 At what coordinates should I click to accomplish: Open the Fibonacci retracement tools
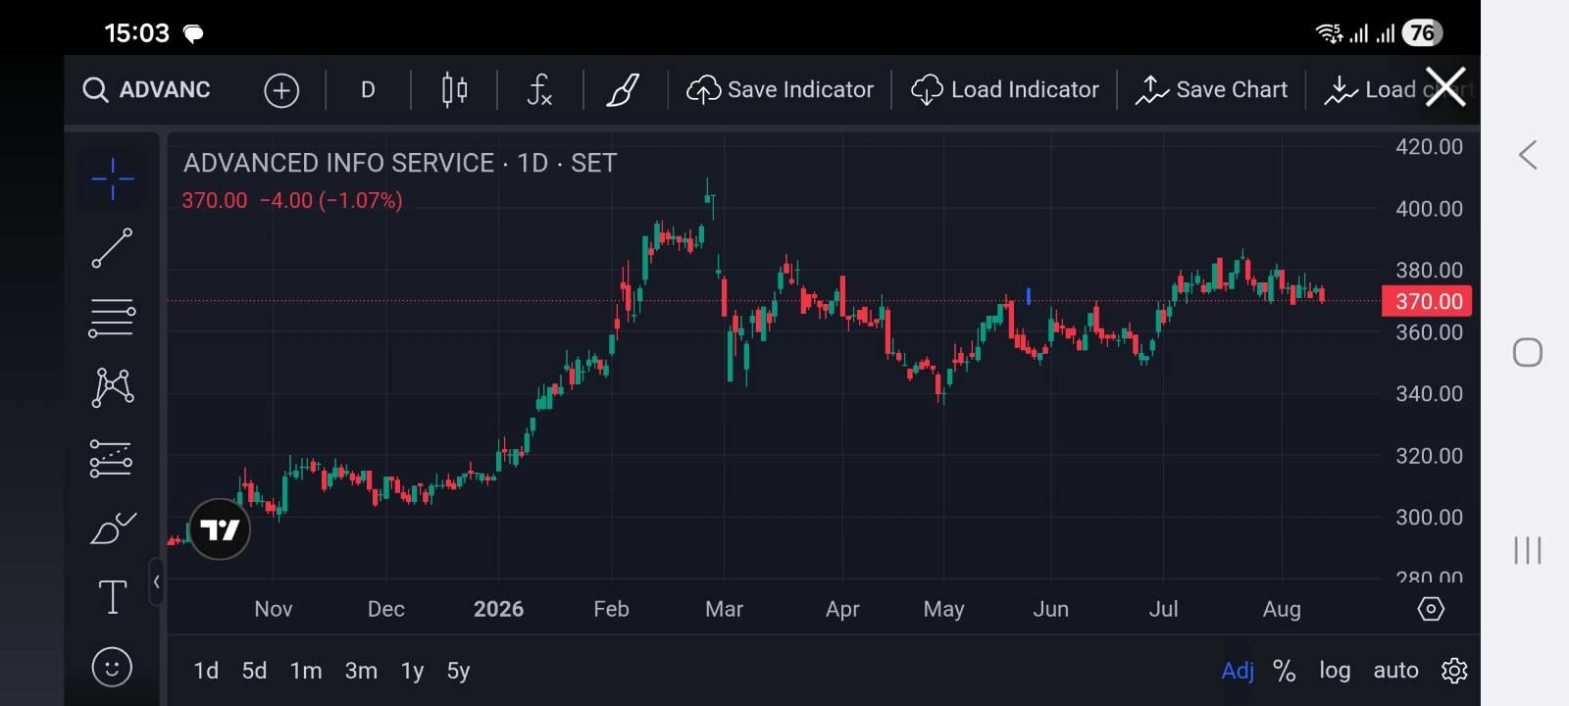[x=112, y=318]
